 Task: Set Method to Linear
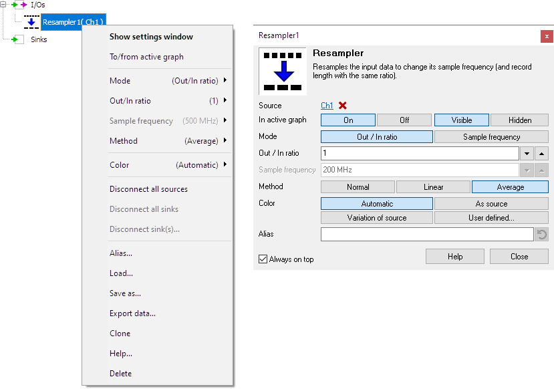coord(432,186)
